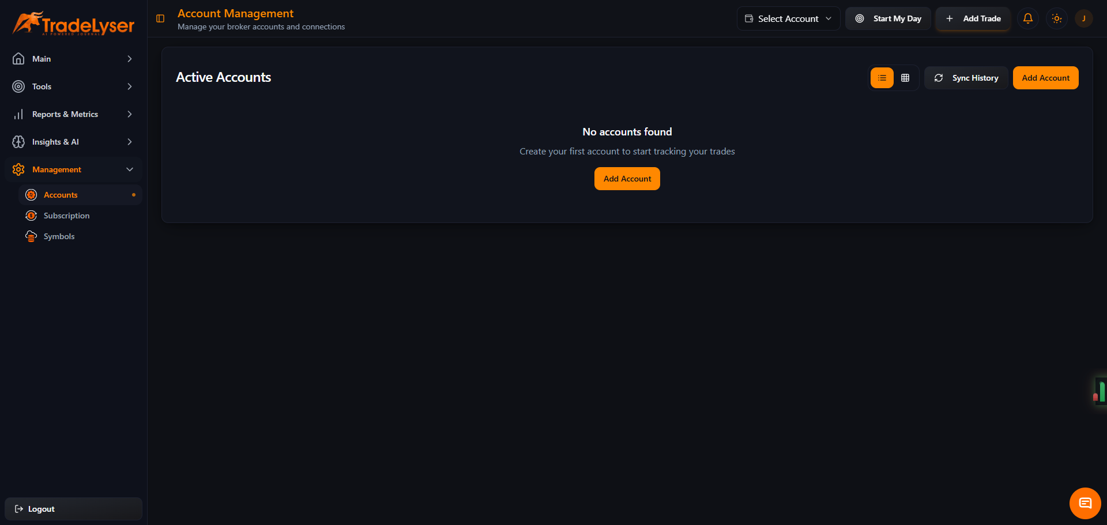Toggle the theme with the sun icon

point(1057,18)
